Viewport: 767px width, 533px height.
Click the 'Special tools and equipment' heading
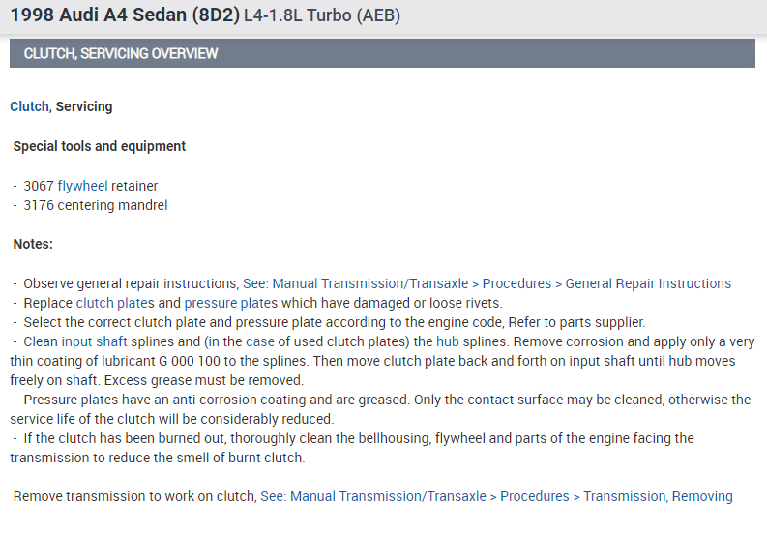click(100, 146)
